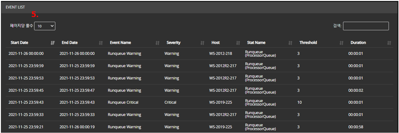399x133 pixels.
Task: Click sort arrows beside Host column
Action: tap(238, 43)
